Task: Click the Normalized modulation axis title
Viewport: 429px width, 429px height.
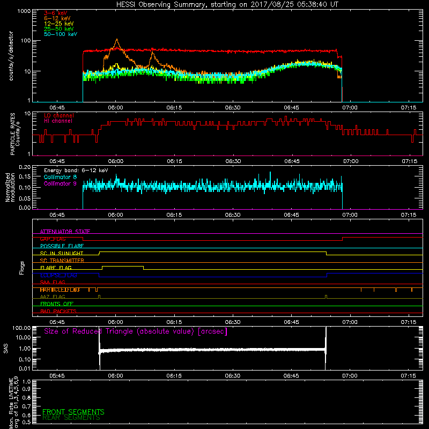Action: (10, 187)
